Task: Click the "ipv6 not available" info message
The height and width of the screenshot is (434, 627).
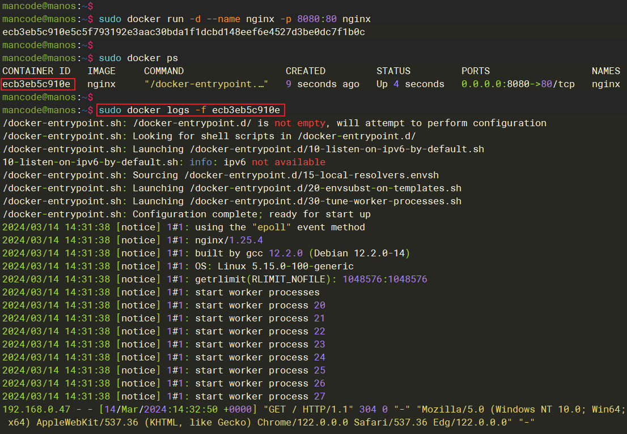Action: click(x=274, y=162)
